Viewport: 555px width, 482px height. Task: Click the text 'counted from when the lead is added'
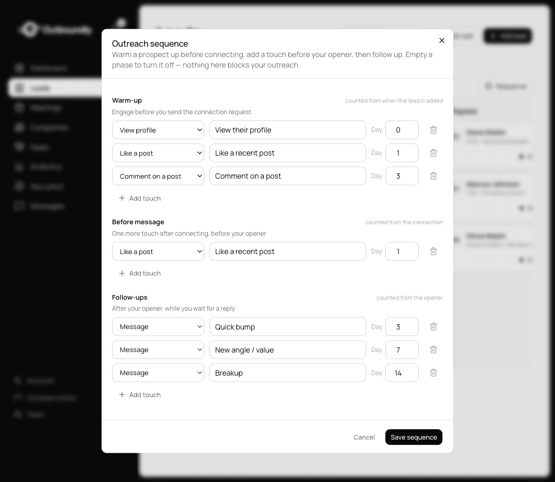[394, 101]
